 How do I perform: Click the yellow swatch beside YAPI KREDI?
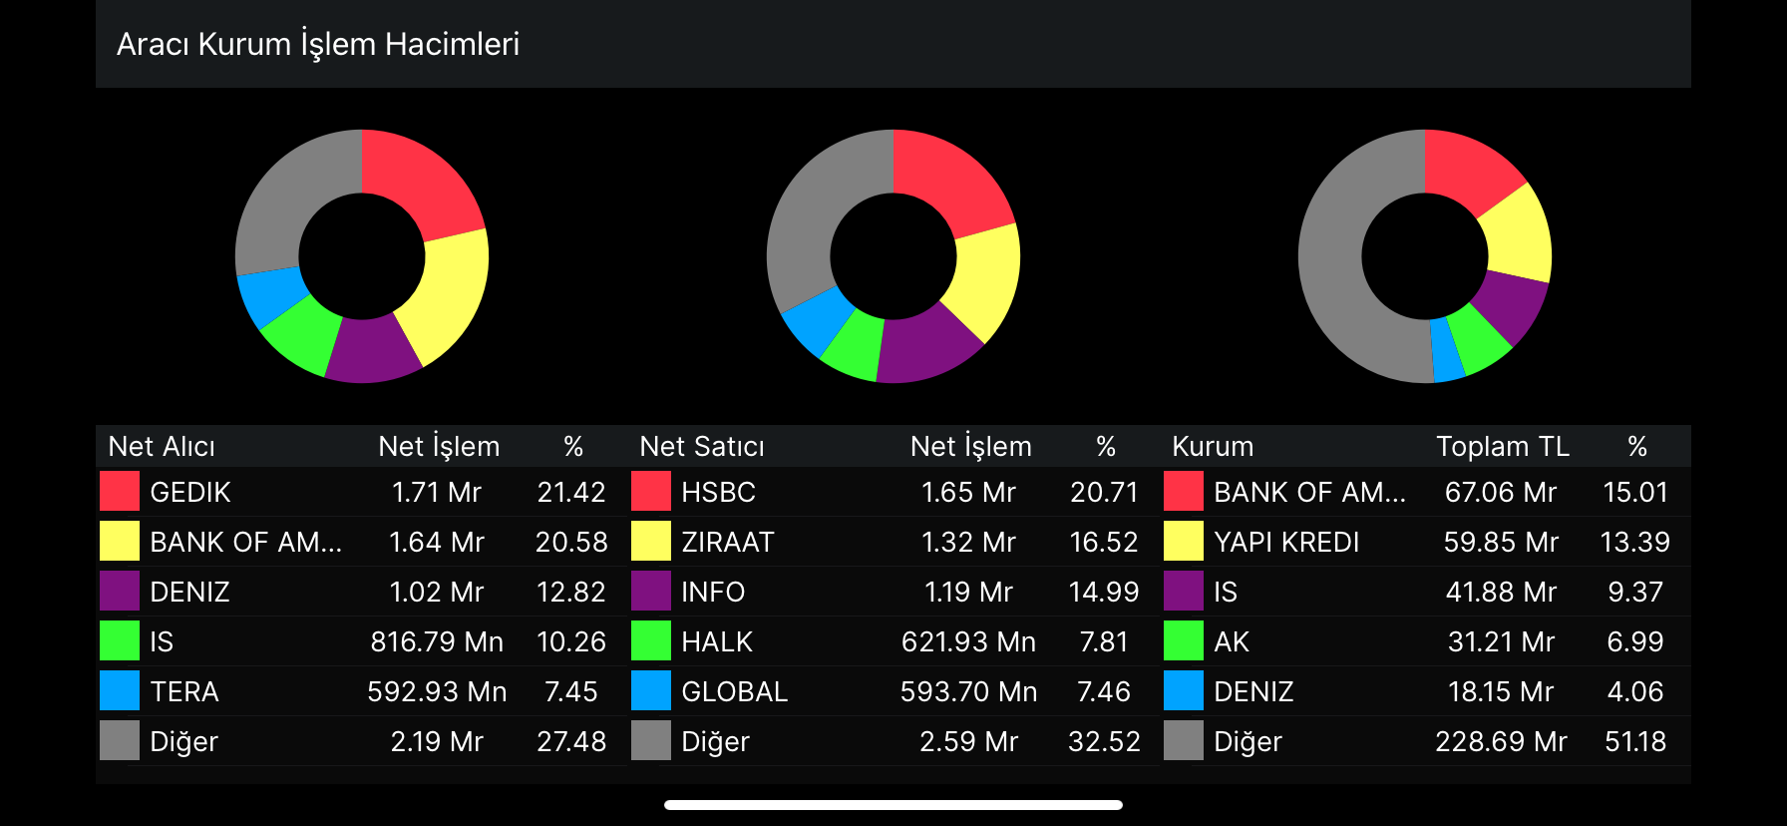tap(1183, 541)
